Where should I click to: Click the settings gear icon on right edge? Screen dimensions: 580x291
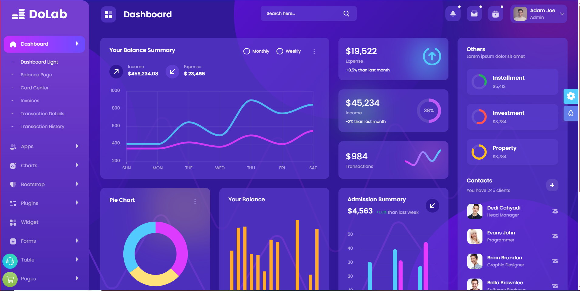[x=571, y=96]
